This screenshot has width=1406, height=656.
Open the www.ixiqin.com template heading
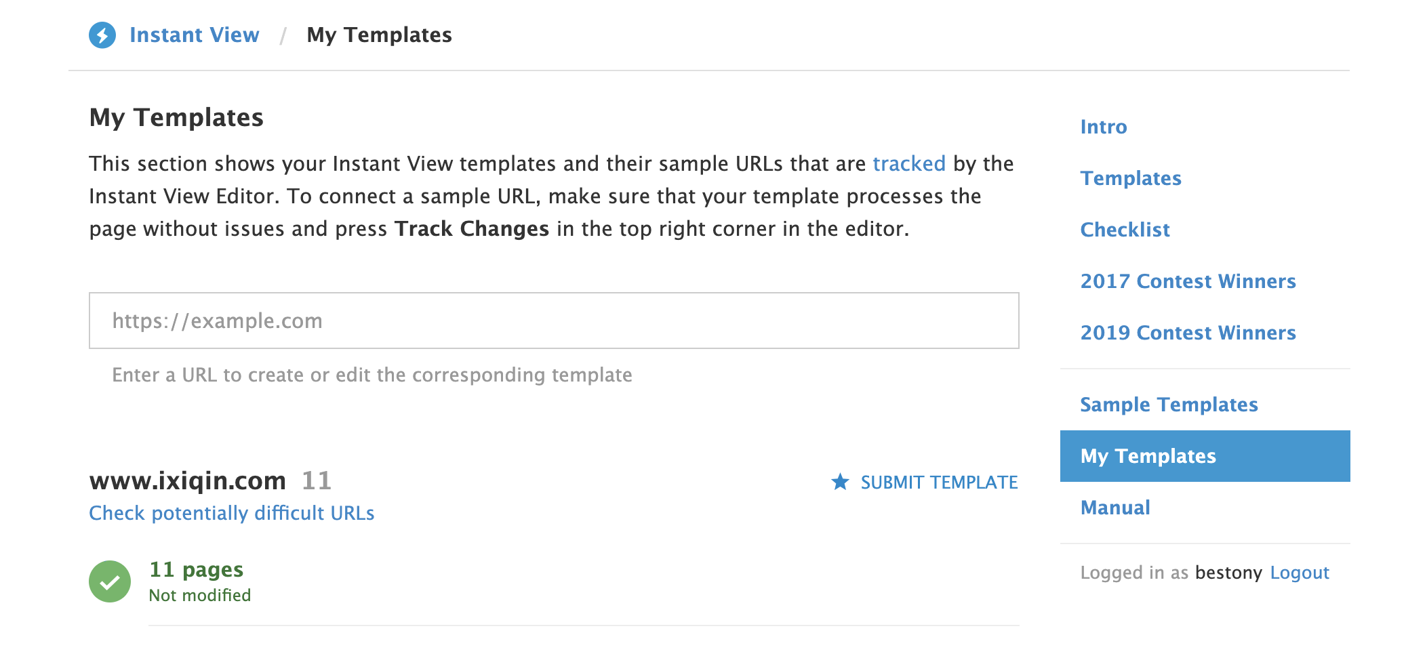click(188, 480)
